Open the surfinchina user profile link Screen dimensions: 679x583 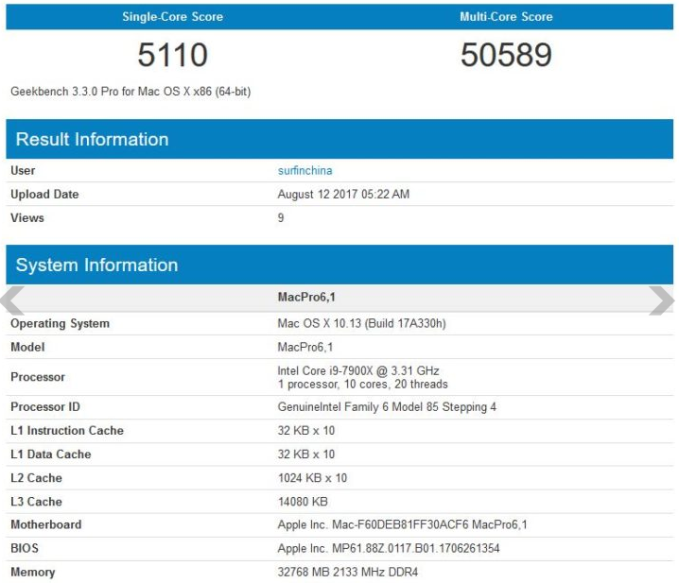(305, 170)
